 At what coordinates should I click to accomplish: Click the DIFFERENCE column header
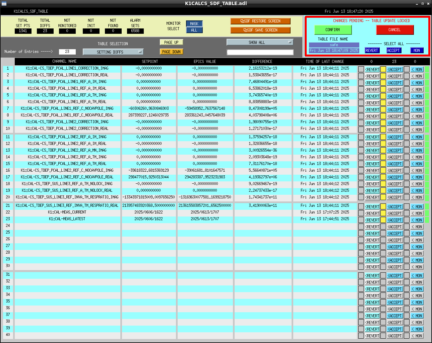pyautogui.click(x=262, y=62)
